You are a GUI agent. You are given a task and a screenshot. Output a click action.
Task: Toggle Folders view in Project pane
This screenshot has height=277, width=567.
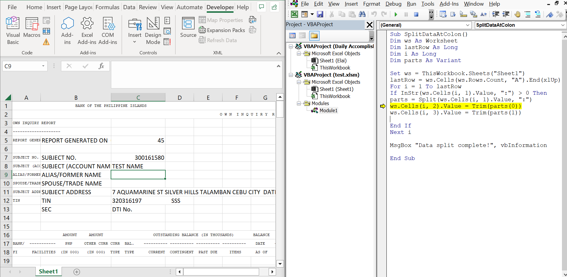click(314, 36)
